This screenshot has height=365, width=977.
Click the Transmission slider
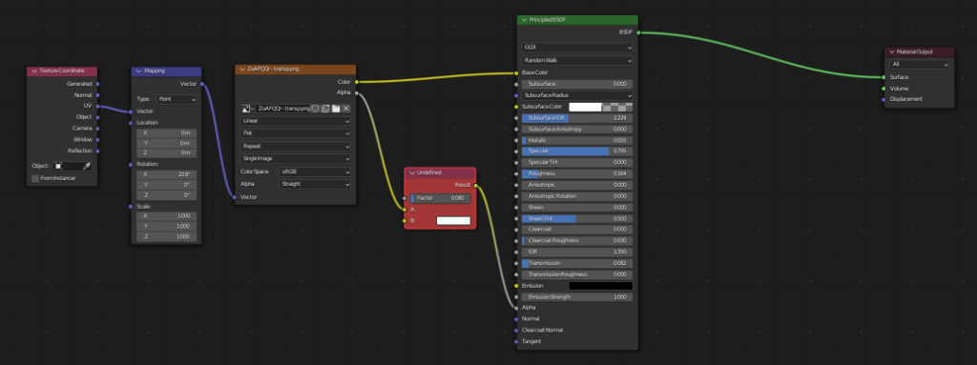[577, 263]
